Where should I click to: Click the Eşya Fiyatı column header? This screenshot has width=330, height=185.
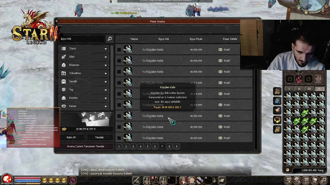pos(196,39)
